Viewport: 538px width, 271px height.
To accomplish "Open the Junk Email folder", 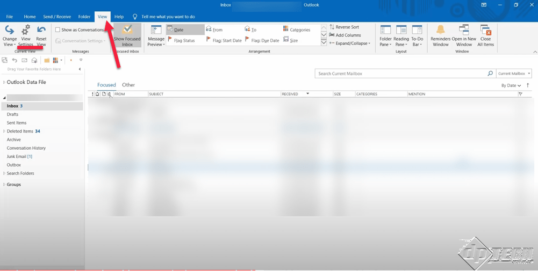I will pyautogui.click(x=19, y=157).
